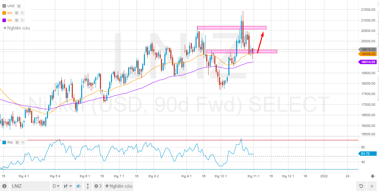Click price axis label 20000,00
379x192 pixels.
coord(368,41)
